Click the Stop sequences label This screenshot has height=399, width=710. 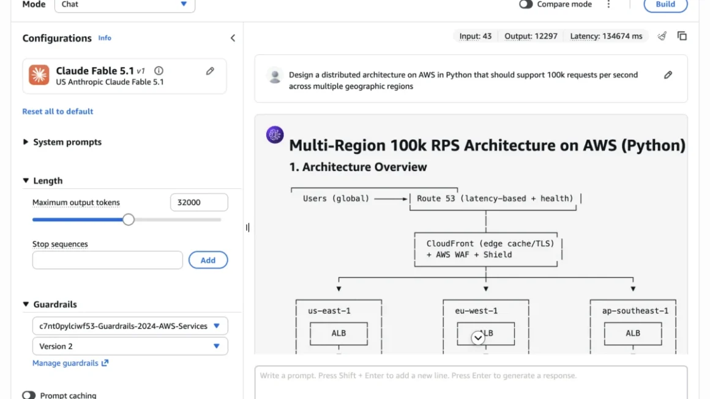coord(60,244)
